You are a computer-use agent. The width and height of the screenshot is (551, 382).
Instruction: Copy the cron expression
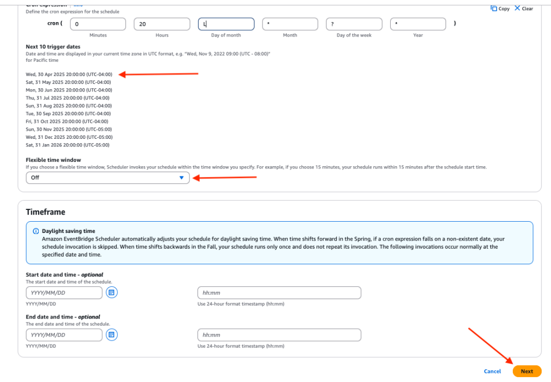(500, 9)
